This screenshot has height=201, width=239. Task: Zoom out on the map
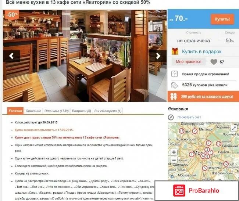174,160
